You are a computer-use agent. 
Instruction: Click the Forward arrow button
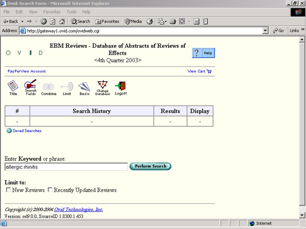[x=30, y=21]
